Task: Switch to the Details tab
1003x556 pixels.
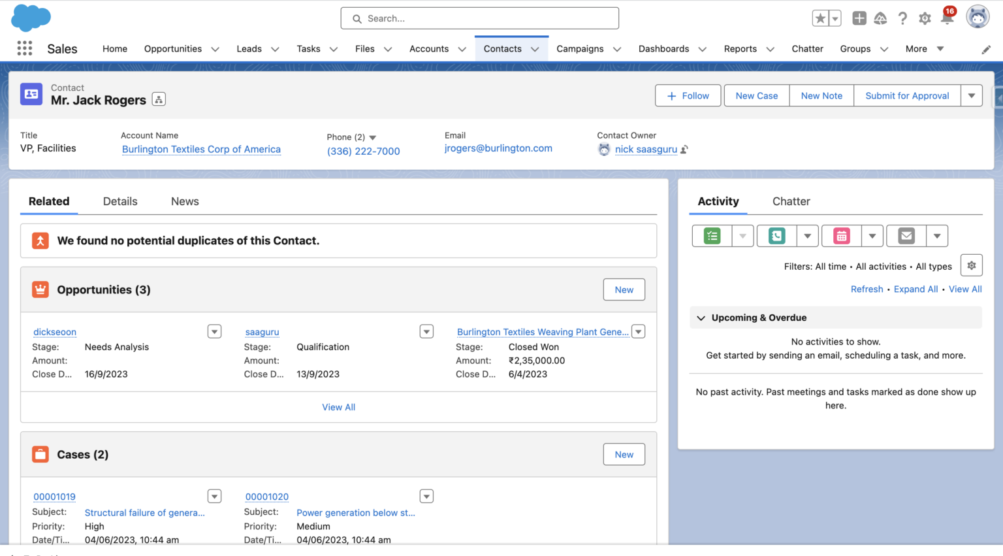Action: (120, 201)
